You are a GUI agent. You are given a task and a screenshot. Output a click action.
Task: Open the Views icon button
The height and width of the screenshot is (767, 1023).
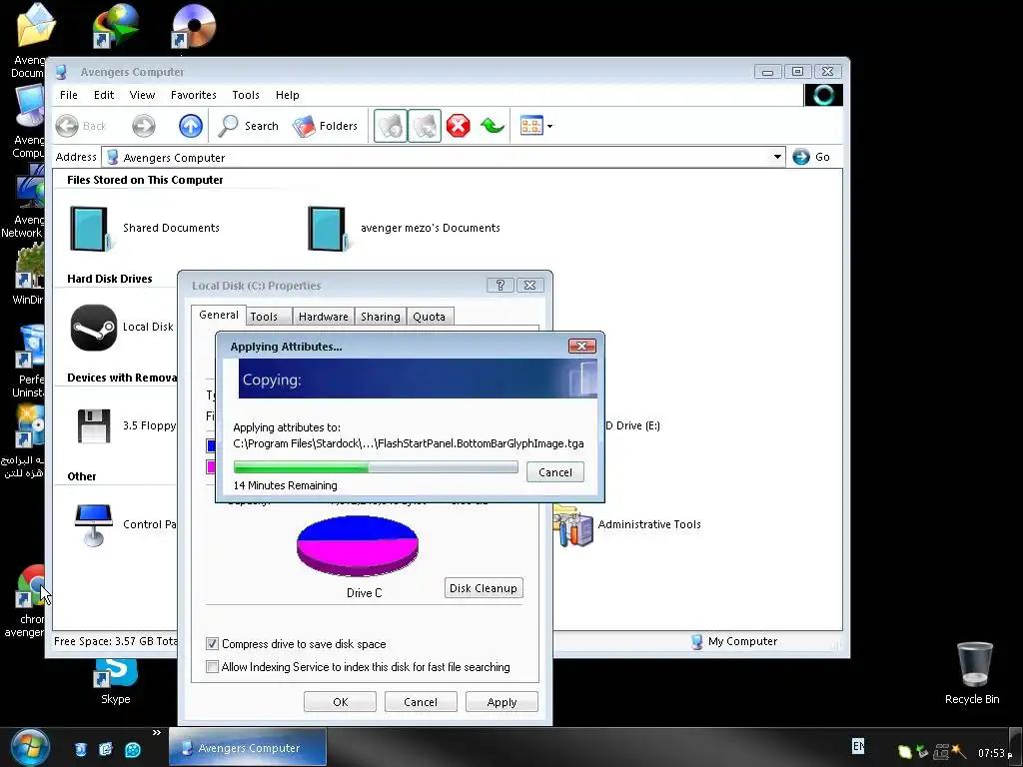531,125
